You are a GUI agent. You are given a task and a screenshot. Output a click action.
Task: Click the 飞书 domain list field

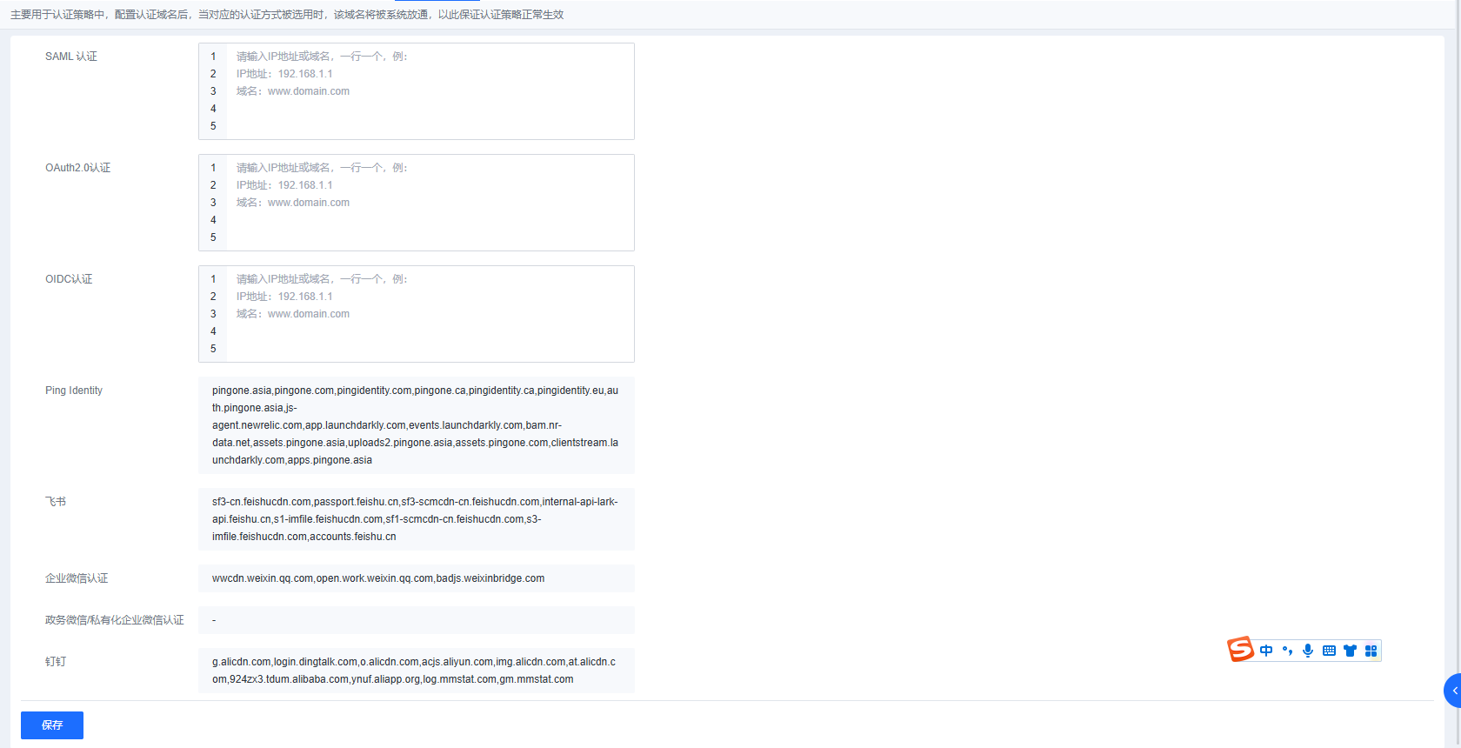pos(416,519)
